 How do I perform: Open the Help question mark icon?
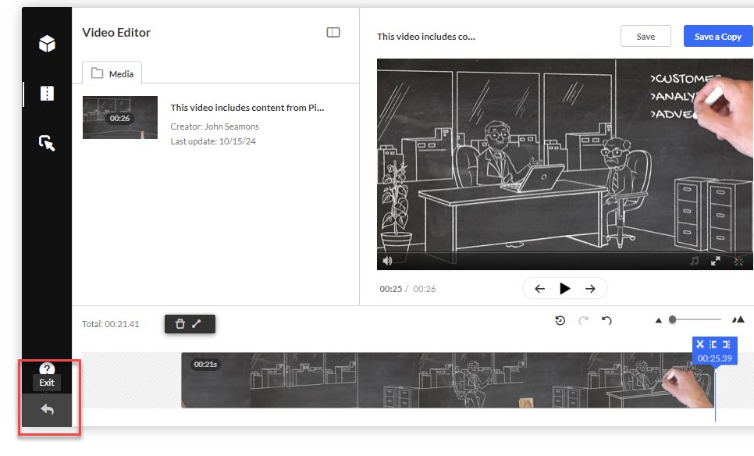47,369
